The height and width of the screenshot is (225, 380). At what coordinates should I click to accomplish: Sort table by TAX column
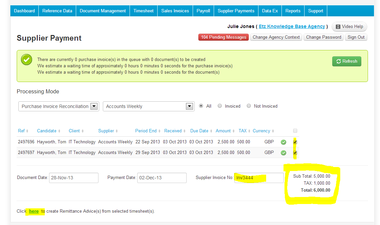pos(244,131)
